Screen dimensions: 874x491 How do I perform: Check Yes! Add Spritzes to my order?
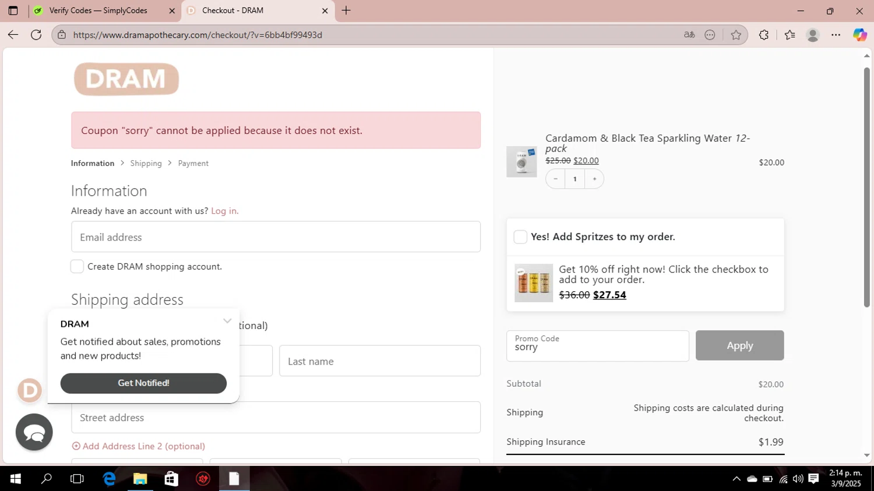(520, 237)
